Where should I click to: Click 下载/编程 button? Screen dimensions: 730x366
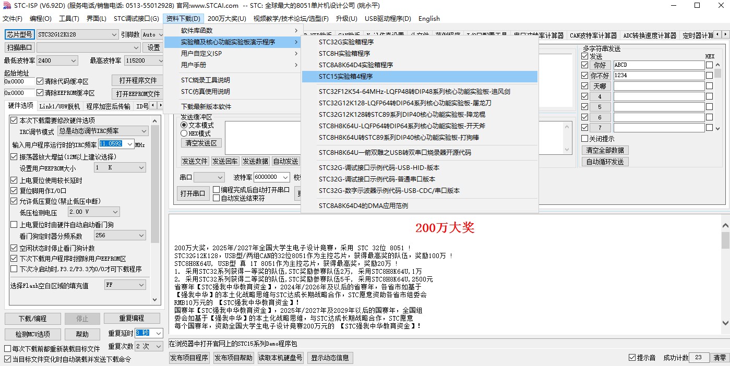point(32,318)
